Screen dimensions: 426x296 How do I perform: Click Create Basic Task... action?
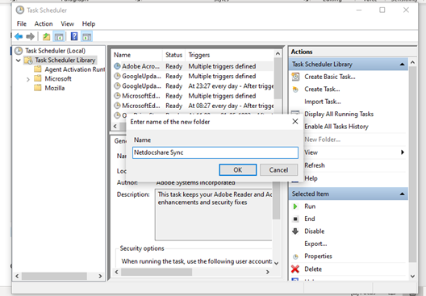(330, 77)
